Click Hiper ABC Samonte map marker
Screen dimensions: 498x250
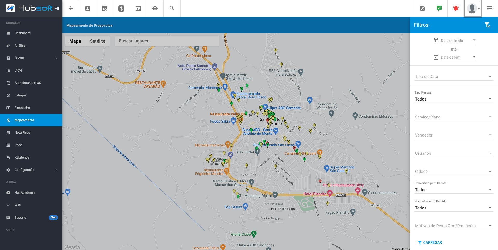265,107
